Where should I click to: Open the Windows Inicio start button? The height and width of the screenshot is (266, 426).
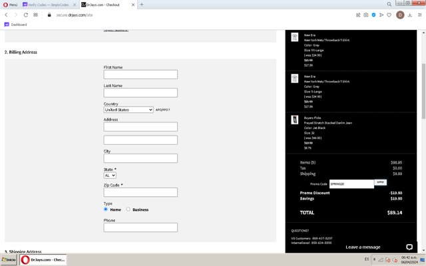tap(9, 260)
